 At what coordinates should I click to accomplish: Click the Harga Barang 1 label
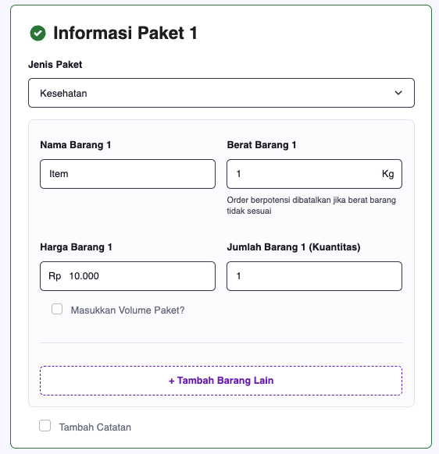point(76,247)
